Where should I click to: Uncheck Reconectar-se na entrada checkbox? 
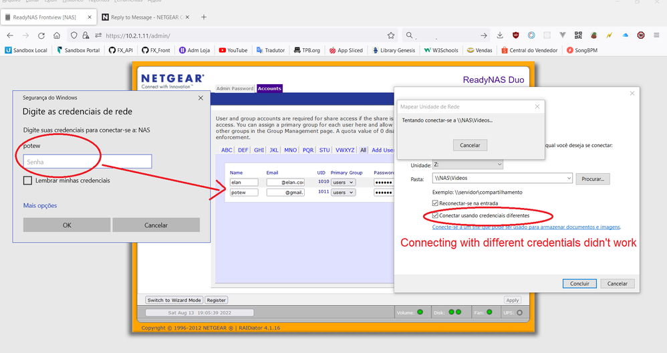pyautogui.click(x=435, y=203)
